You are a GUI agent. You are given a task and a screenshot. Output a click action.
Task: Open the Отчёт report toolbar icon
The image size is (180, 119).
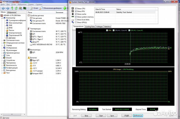31,8
